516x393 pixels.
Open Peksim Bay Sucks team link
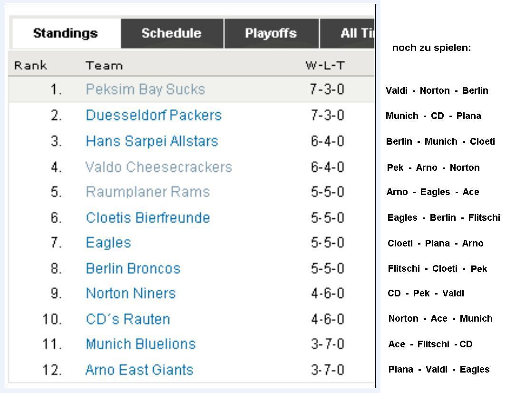[x=145, y=89]
